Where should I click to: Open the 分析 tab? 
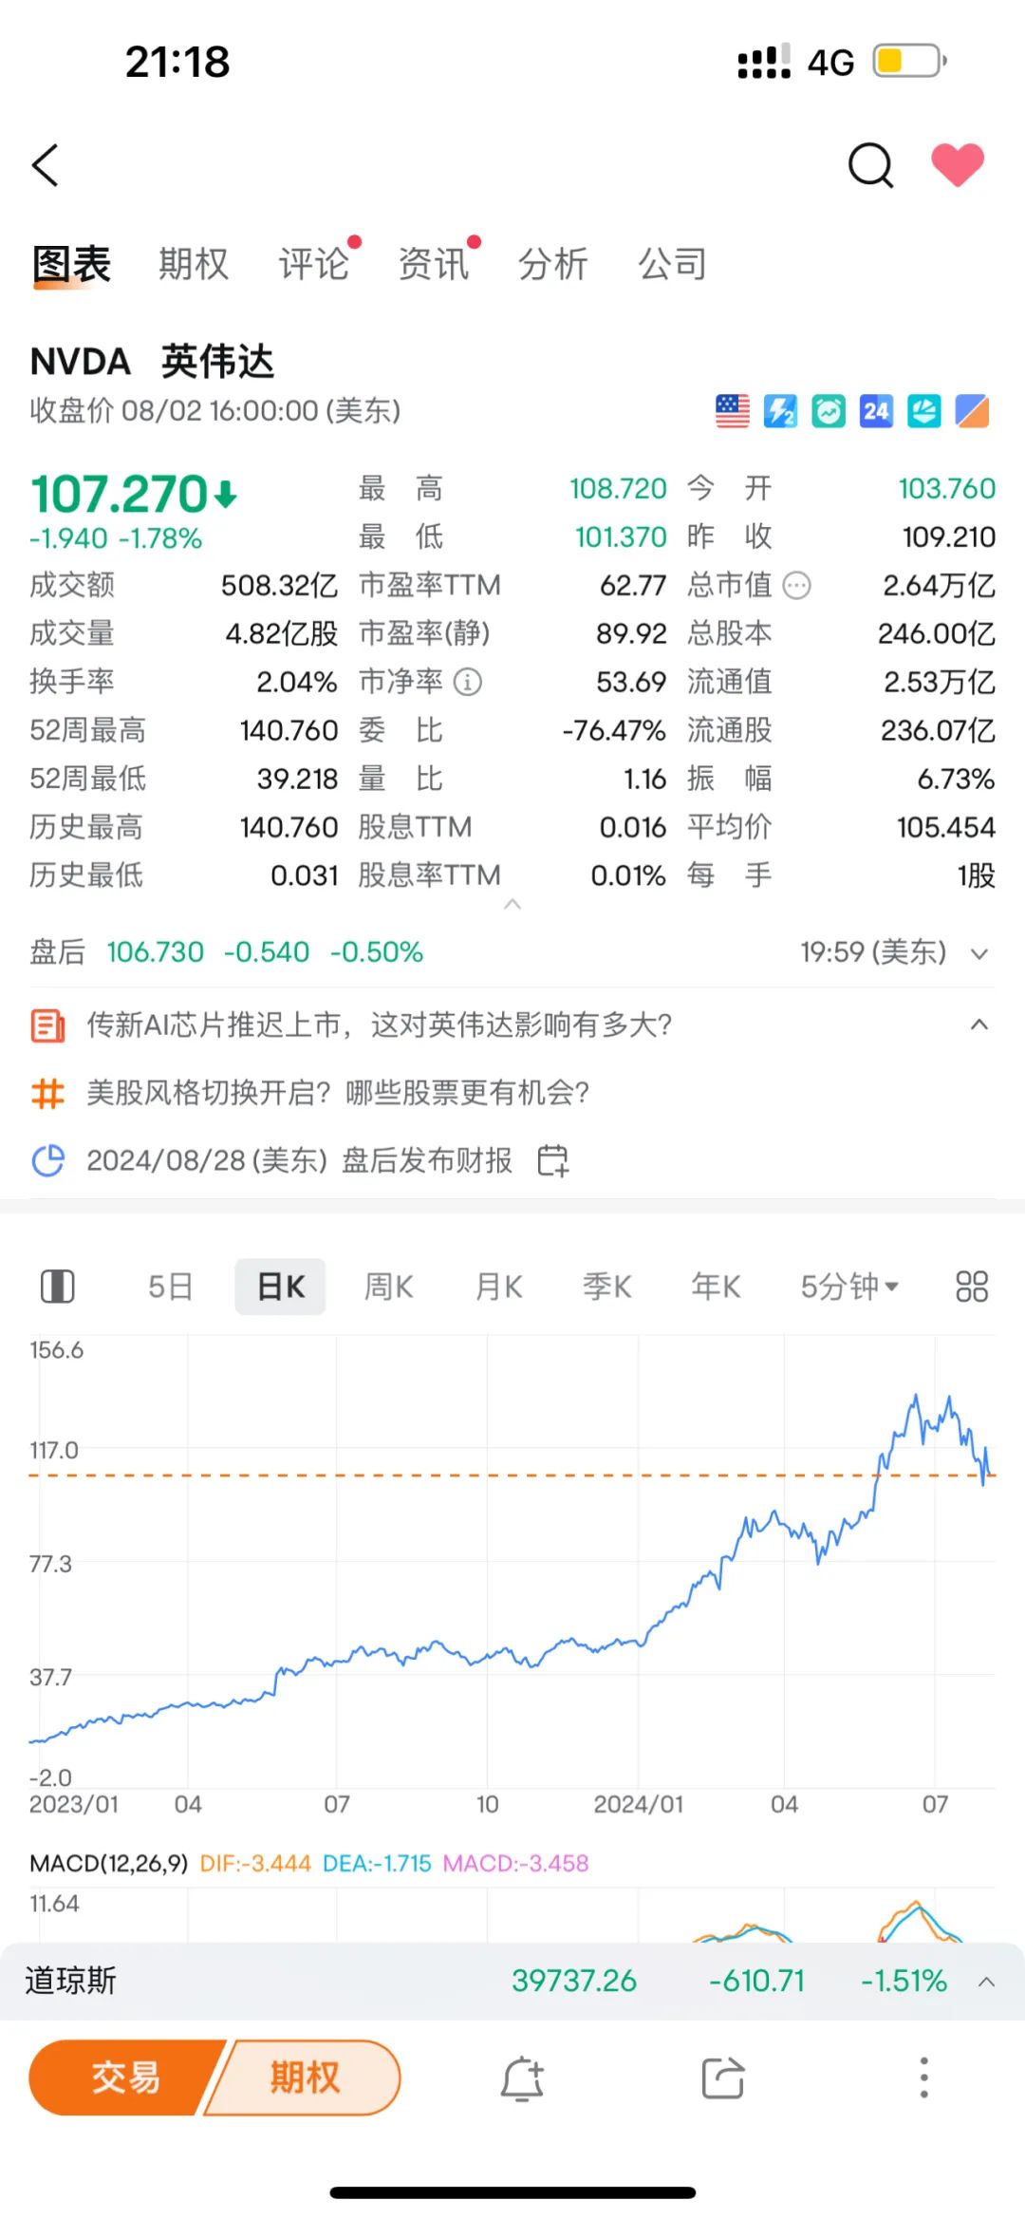click(552, 263)
